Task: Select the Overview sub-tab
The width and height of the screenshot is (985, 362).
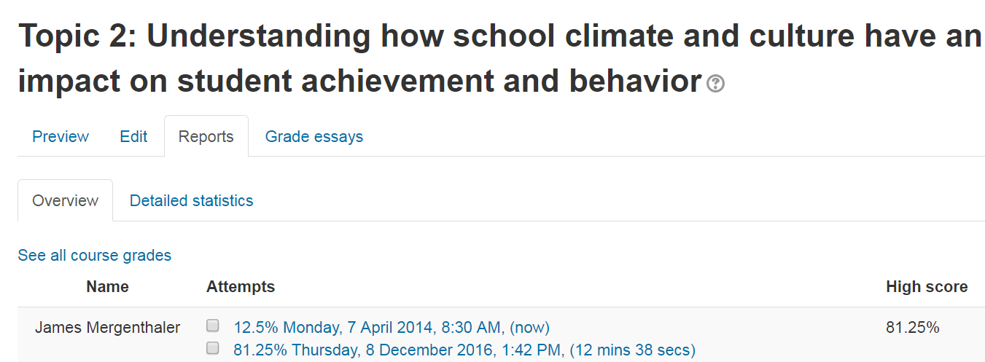Action: point(65,200)
